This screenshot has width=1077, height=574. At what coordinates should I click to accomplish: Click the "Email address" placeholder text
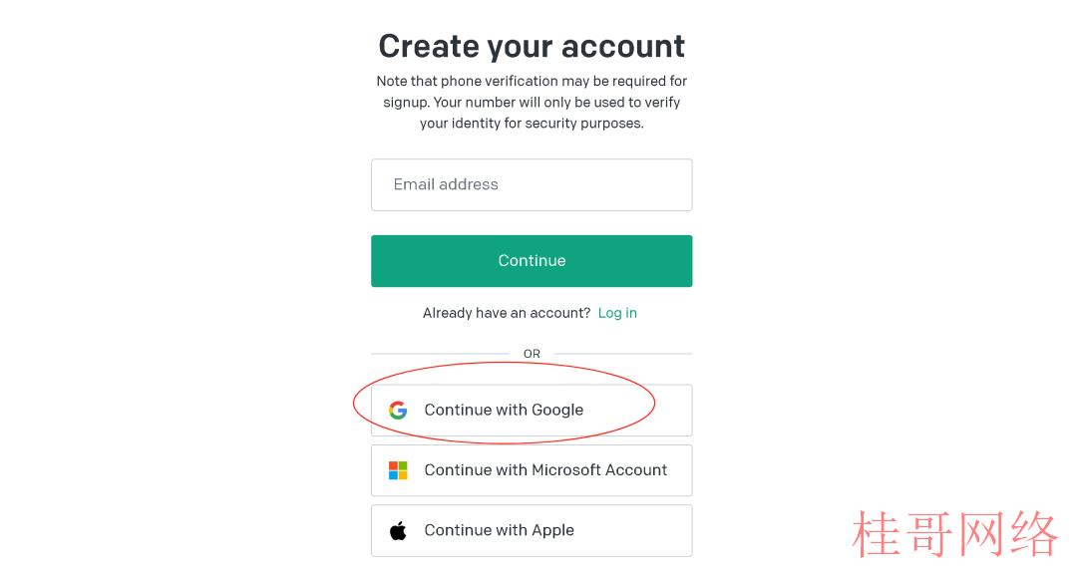[446, 184]
